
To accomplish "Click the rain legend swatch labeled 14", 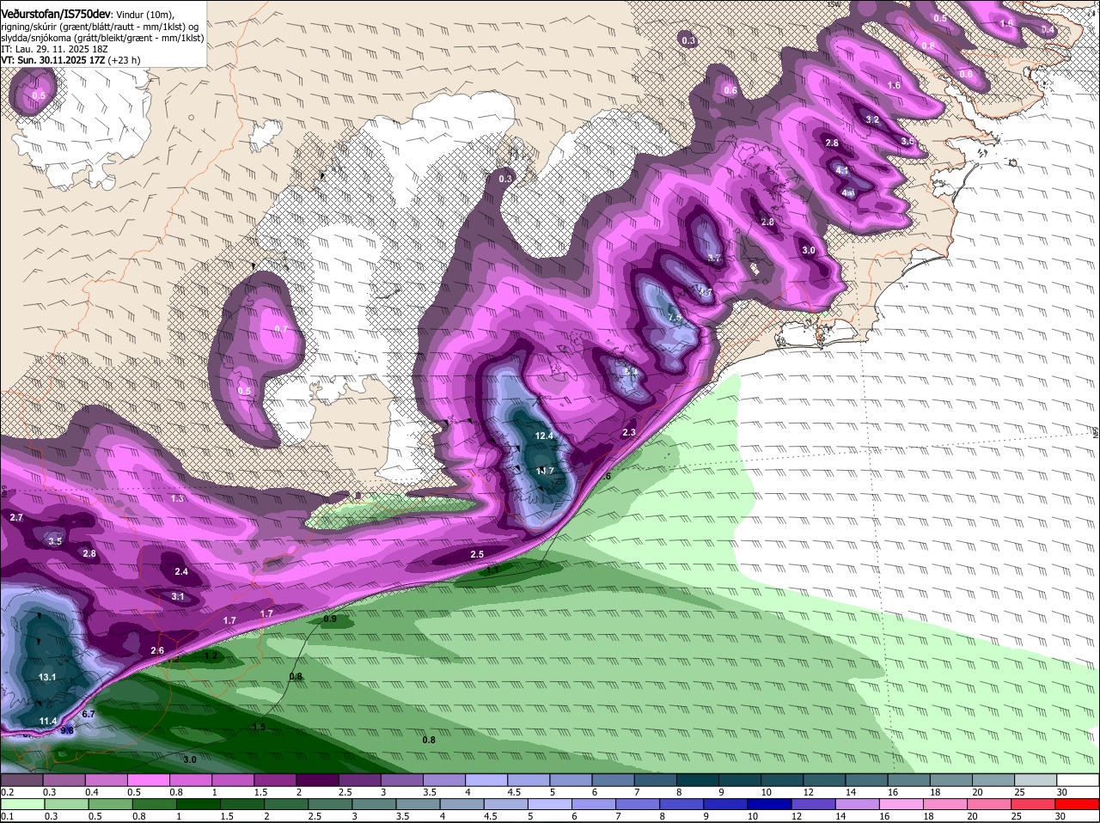I will point(859,804).
